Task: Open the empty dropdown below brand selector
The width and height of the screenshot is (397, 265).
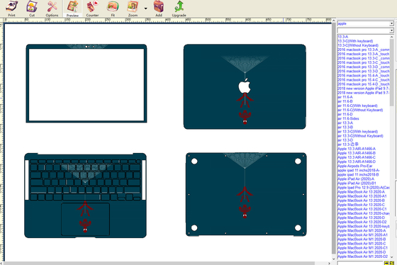Action: point(391,30)
